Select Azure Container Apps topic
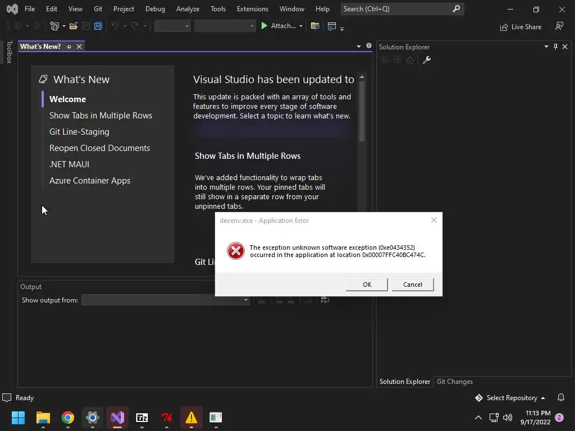 click(x=90, y=181)
